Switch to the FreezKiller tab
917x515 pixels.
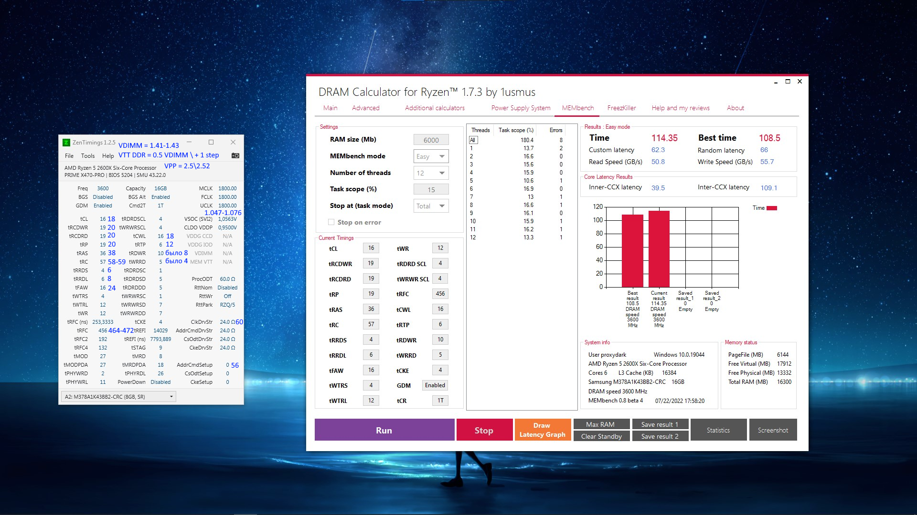pos(621,108)
